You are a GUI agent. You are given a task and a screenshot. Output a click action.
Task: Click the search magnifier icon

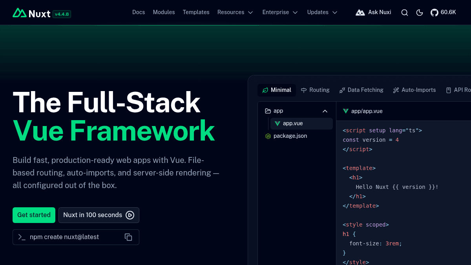(405, 13)
